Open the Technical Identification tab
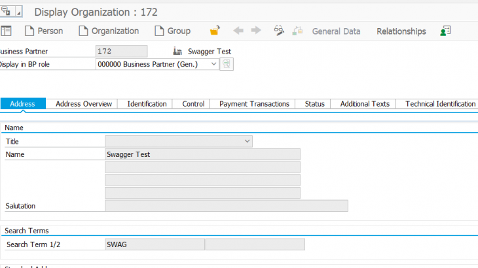The width and height of the screenshot is (478, 268). [x=440, y=104]
